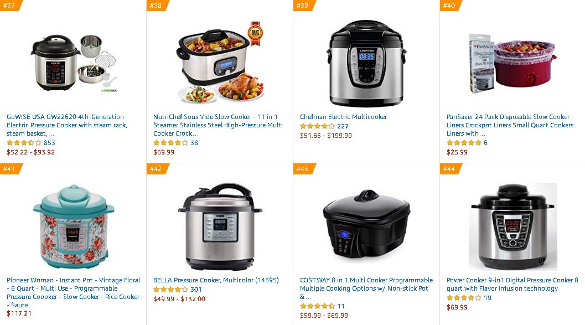Open Pioneer Woman Instant Pot Vintage Floral listing
The image size is (585, 325).
[74, 292]
